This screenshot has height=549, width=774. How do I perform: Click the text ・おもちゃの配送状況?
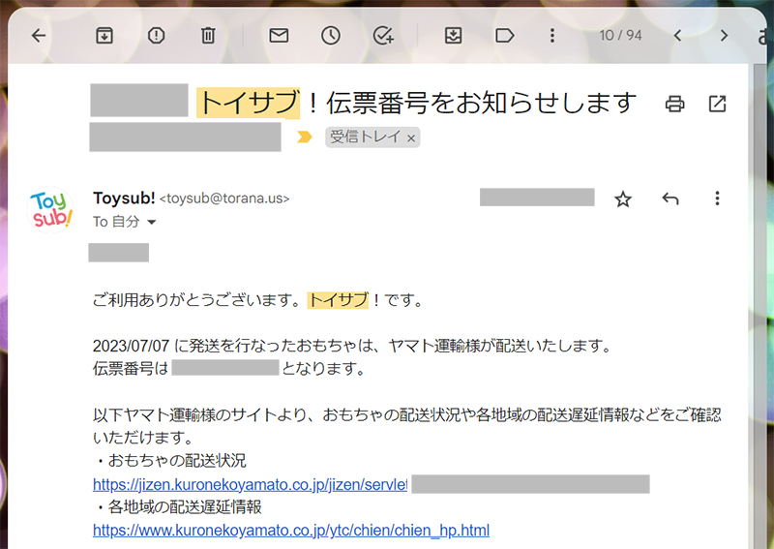point(170,461)
